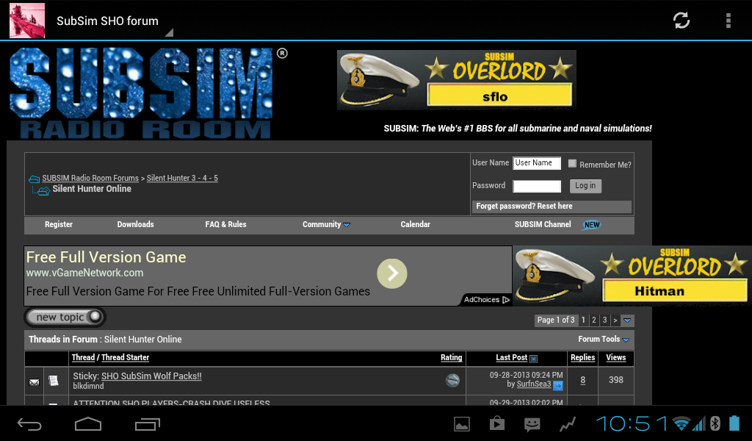The height and width of the screenshot is (441, 752).
Task: Click the envelope icon in sticky thread row
Action: [34, 382]
